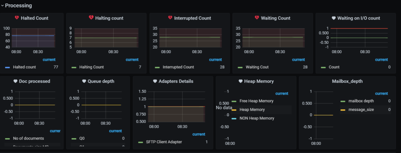
Task: Click the SFTP Client Adapter legend entry
Action: (x=164, y=142)
